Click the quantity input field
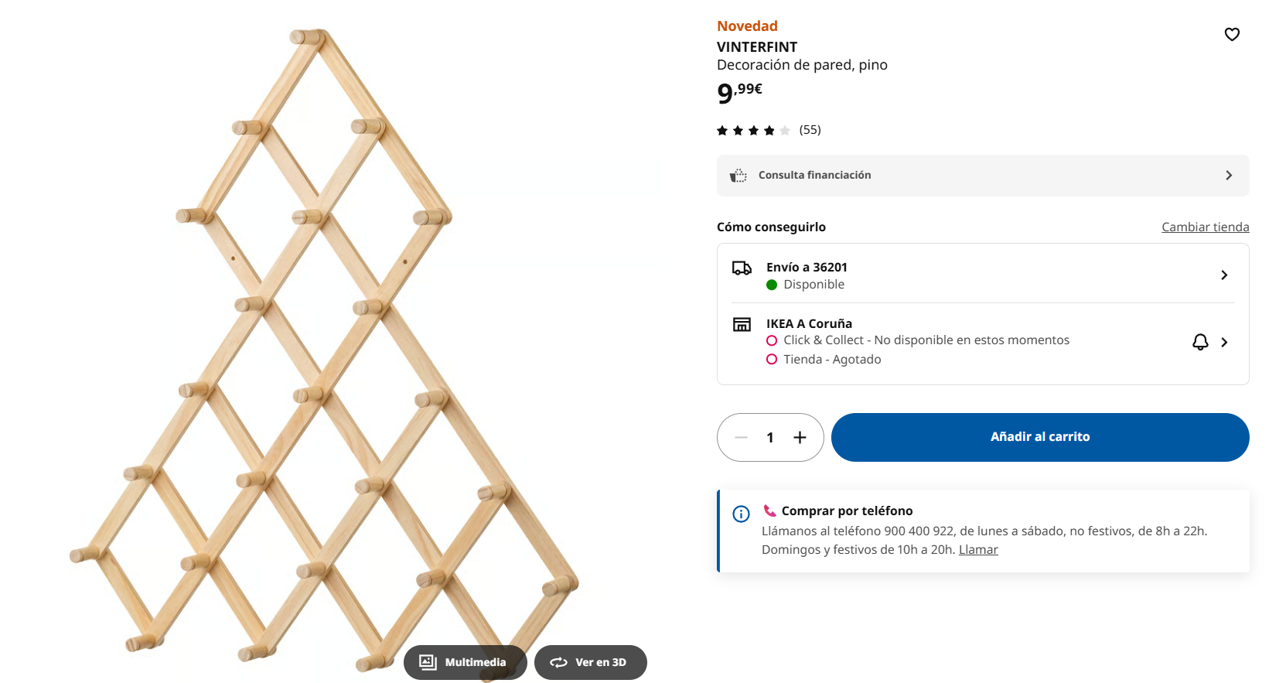The width and height of the screenshot is (1279, 683). (x=770, y=438)
